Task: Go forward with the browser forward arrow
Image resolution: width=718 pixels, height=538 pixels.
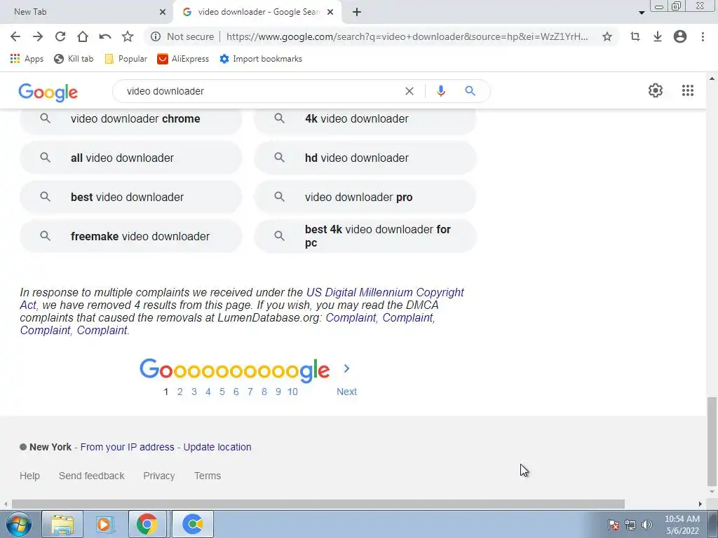Action: (38, 36)
